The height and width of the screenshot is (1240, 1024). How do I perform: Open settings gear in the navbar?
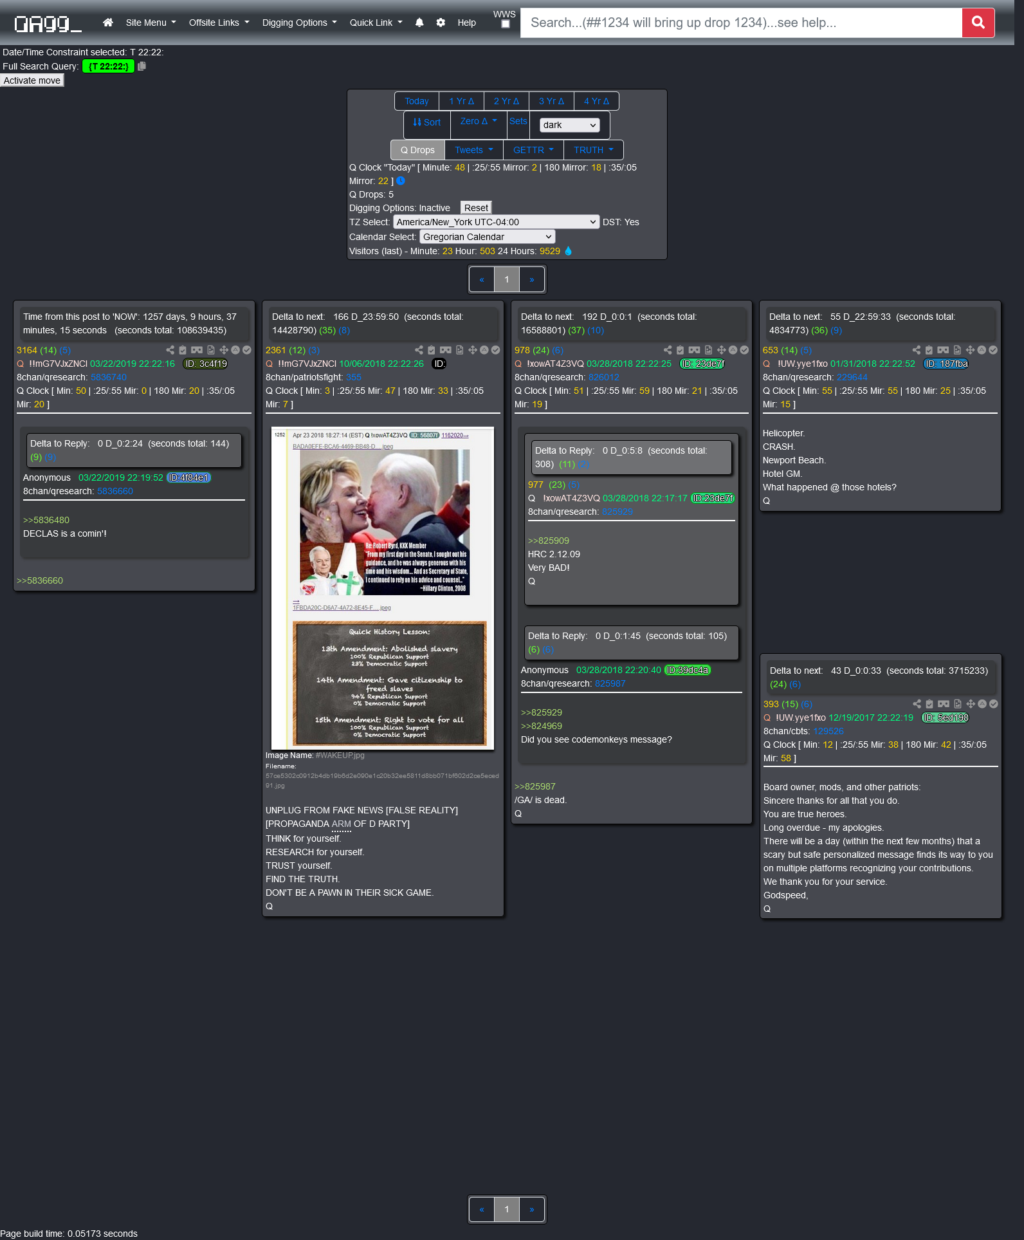click(441, 23)
